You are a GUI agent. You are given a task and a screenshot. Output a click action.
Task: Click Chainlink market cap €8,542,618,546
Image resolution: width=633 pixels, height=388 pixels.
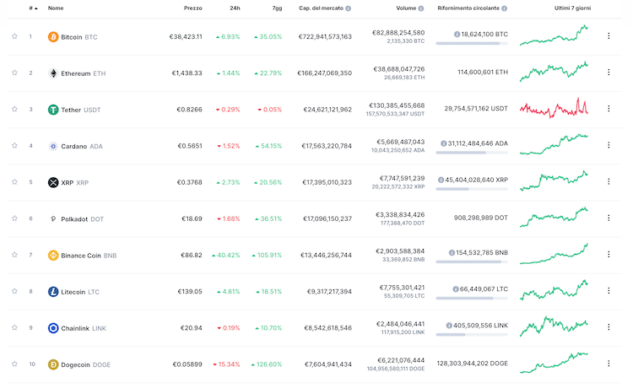click(327, 328)
